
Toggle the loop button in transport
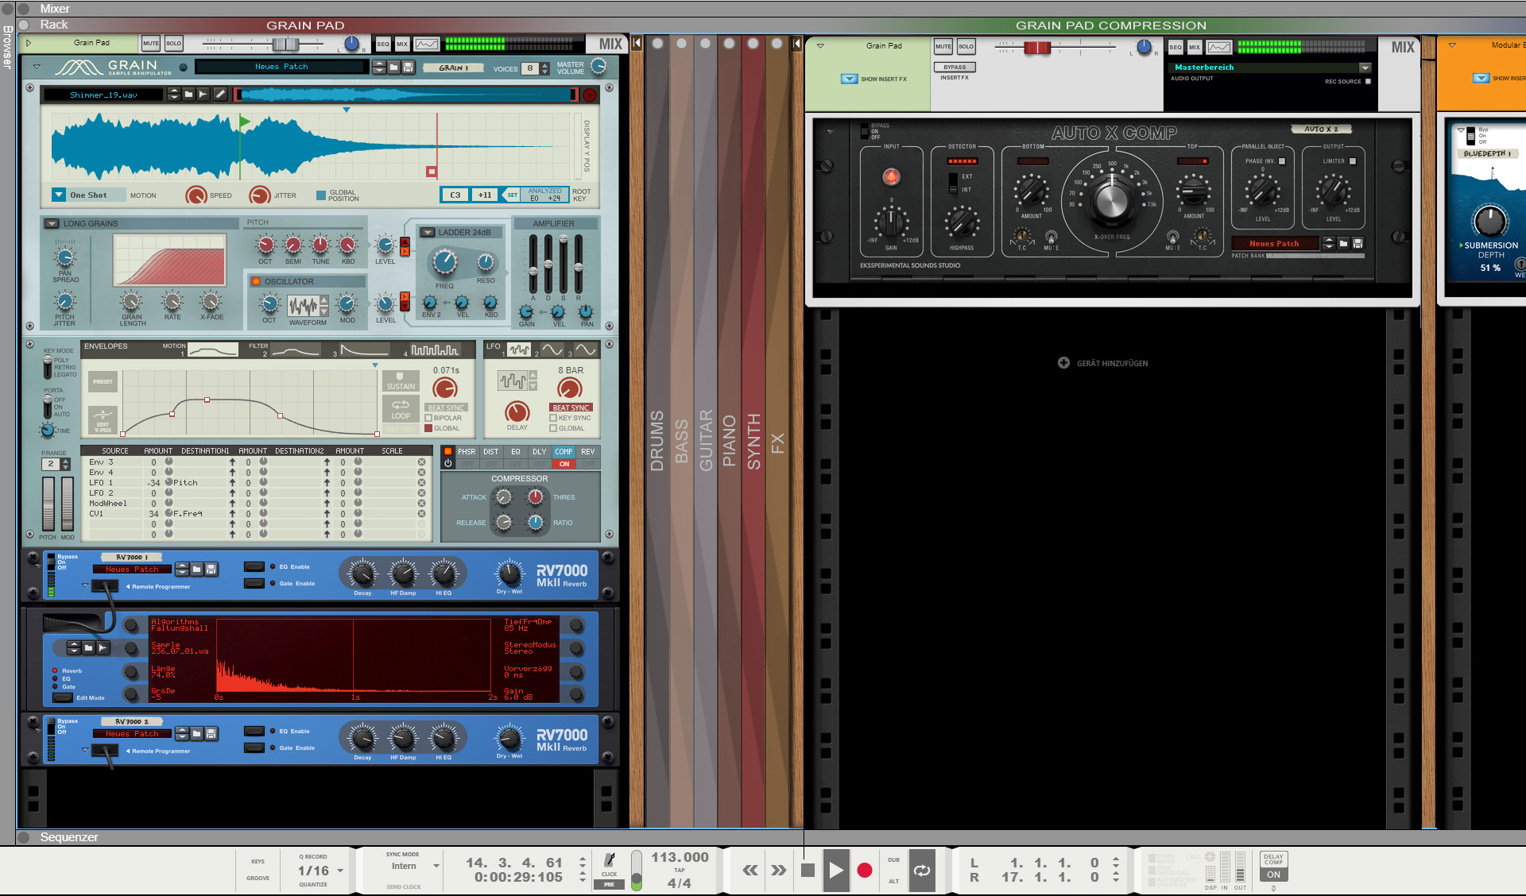coord(922,871)
